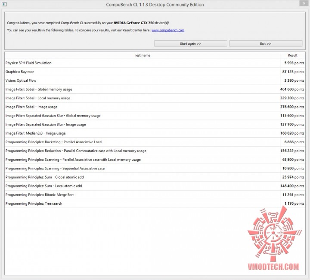
Task: Click the 87 123 points result
Action: (293, 72)
